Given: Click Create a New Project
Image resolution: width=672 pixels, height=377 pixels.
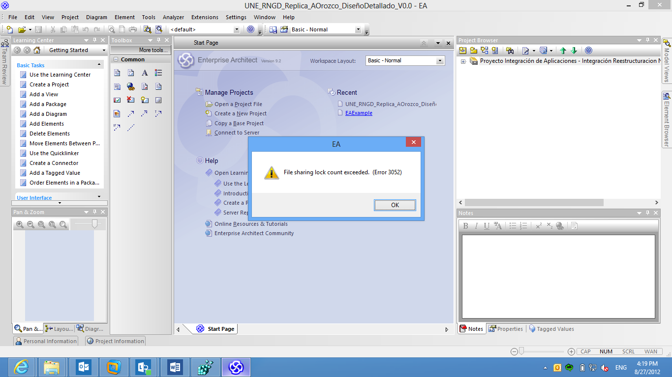Looking at the screenshot, I should click(241, 113).
